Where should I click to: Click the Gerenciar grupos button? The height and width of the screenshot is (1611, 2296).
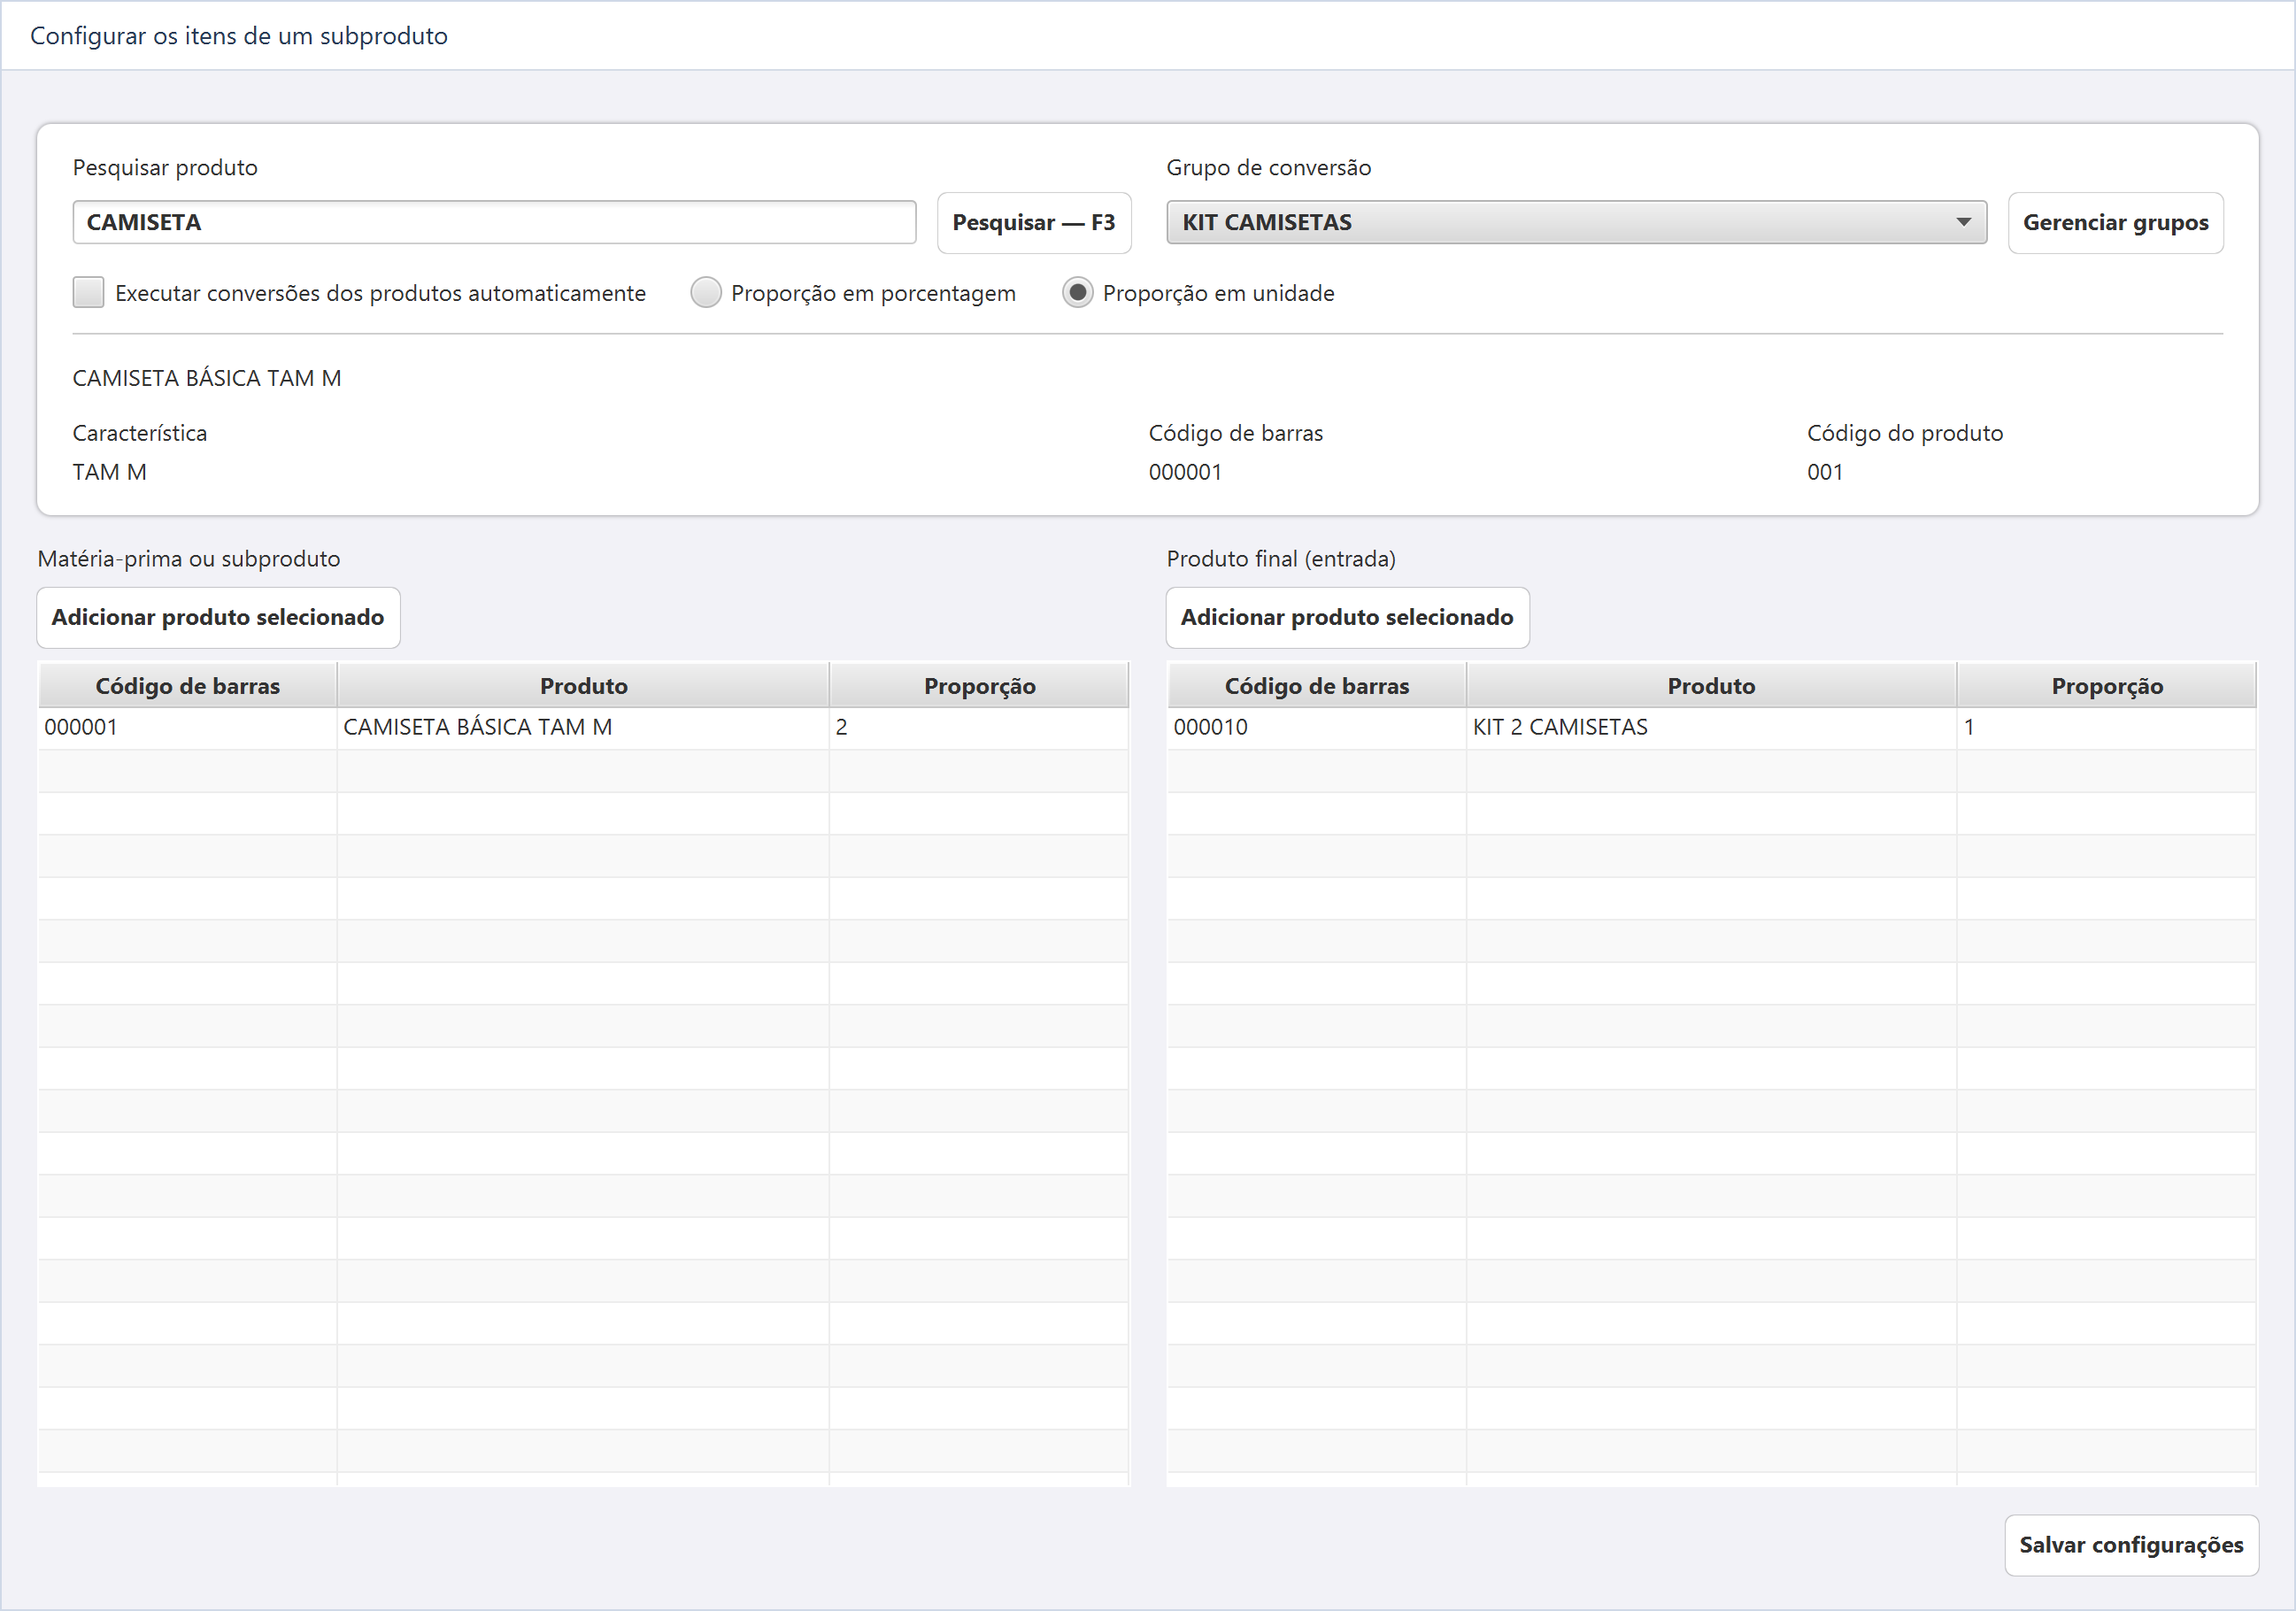pyautogui.click(x=2115, y=222)
